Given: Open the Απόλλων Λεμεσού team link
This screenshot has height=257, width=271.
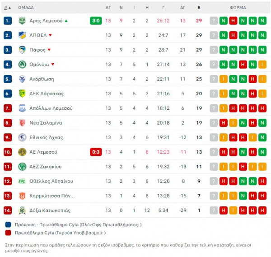Looking at the screenshot, I should pos(51,108).
